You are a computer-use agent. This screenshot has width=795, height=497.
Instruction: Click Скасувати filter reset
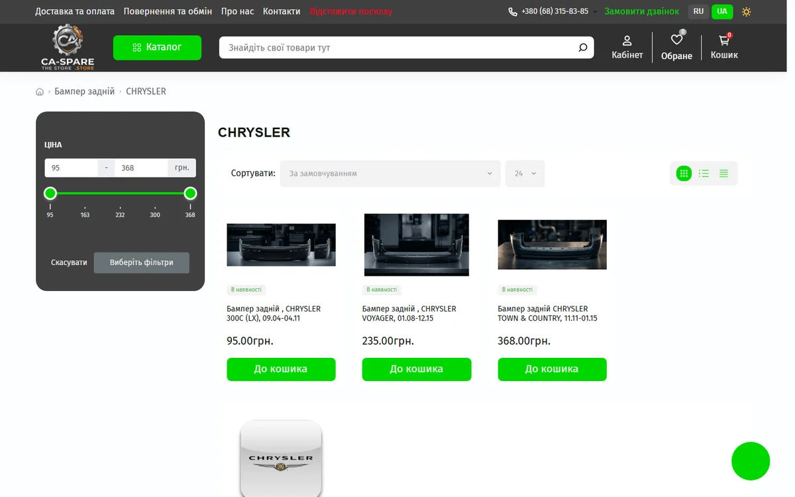[x=69, y=262]
